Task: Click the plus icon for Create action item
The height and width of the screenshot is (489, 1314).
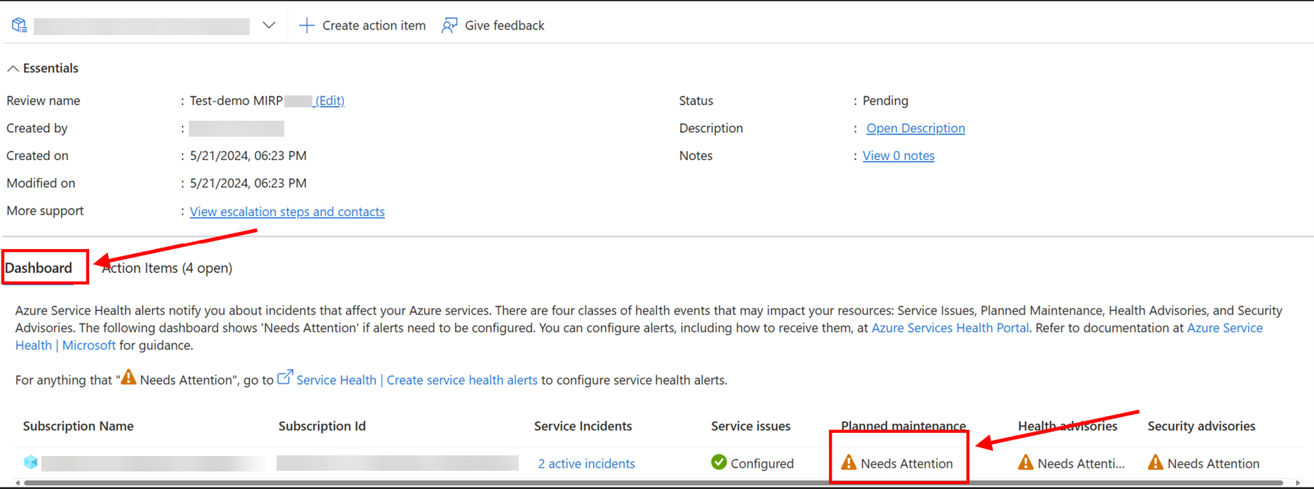Action: pyautogui.click(x=307, y=25)
